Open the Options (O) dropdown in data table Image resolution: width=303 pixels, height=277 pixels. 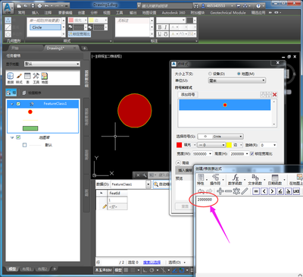(x=176, y=263)
